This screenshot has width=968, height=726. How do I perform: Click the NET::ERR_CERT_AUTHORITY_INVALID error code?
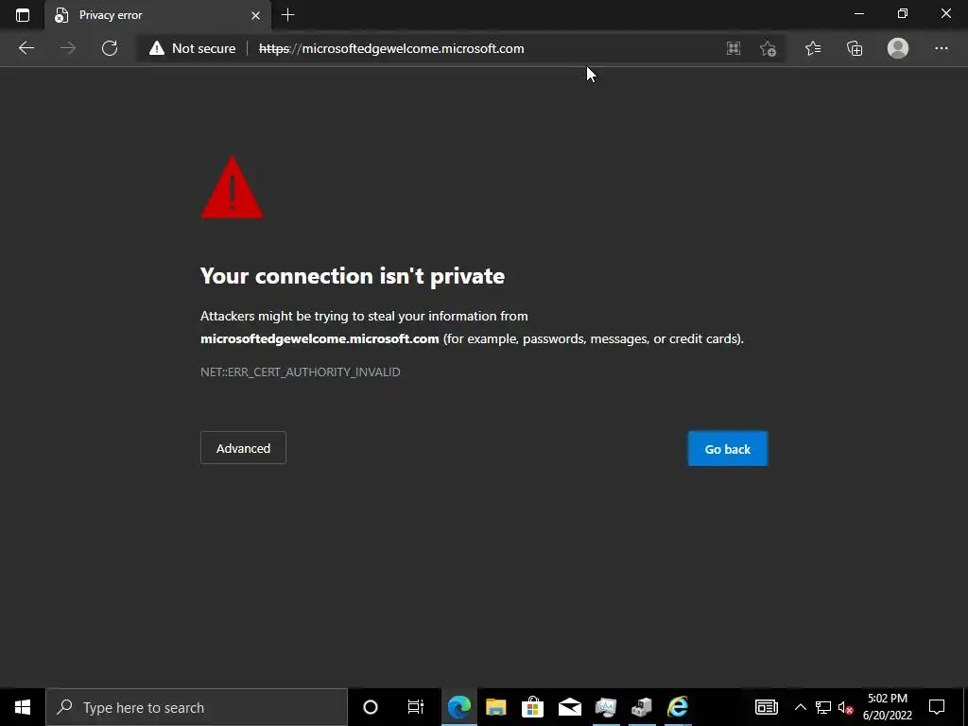301,372
